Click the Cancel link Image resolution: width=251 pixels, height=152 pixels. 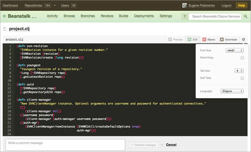point(171,144)
